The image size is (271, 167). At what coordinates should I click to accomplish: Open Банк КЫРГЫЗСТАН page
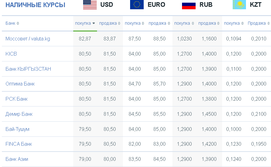(28, 69)
